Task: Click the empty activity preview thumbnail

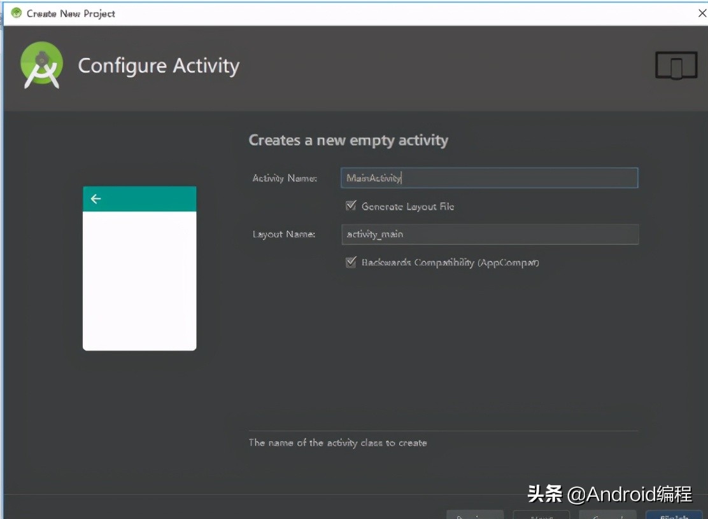Action: [139, 268]
